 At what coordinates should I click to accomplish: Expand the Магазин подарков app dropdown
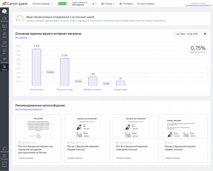43,4
